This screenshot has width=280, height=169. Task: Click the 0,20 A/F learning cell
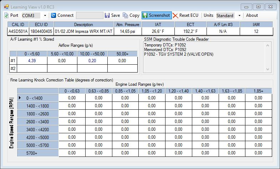92,61
